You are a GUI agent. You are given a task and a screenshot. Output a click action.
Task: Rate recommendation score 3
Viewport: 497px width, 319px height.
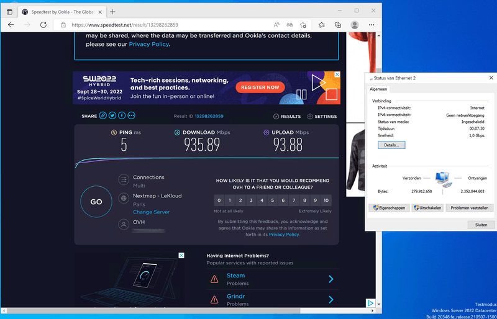coord(251,200)
